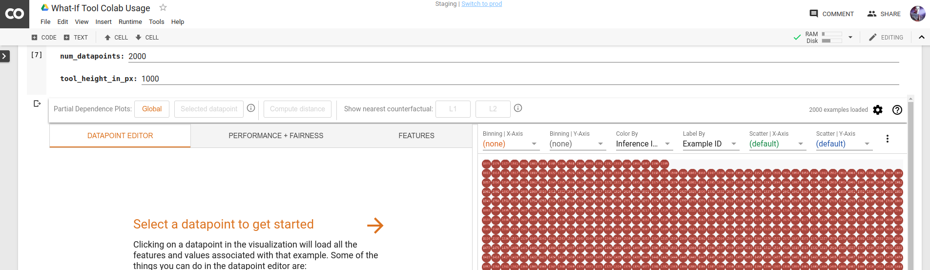Expand the left sidebar panel
The image size is (930, 270).
pos(4,56)
